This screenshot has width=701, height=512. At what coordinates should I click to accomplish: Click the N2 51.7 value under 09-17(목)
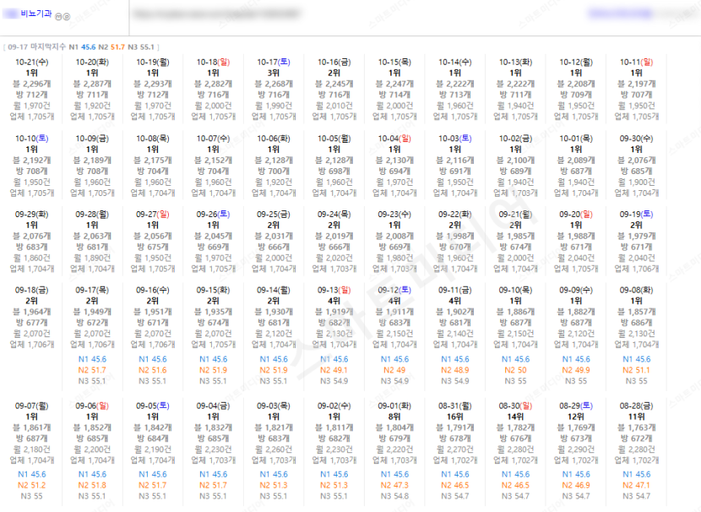point(92,370)
